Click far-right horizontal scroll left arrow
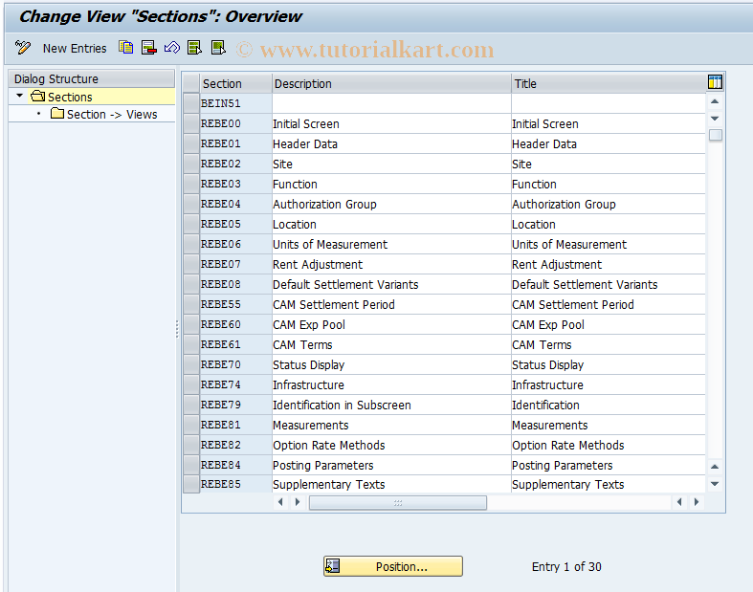The width and height of the screenshot is (753, 592). (x=679, y=502)
